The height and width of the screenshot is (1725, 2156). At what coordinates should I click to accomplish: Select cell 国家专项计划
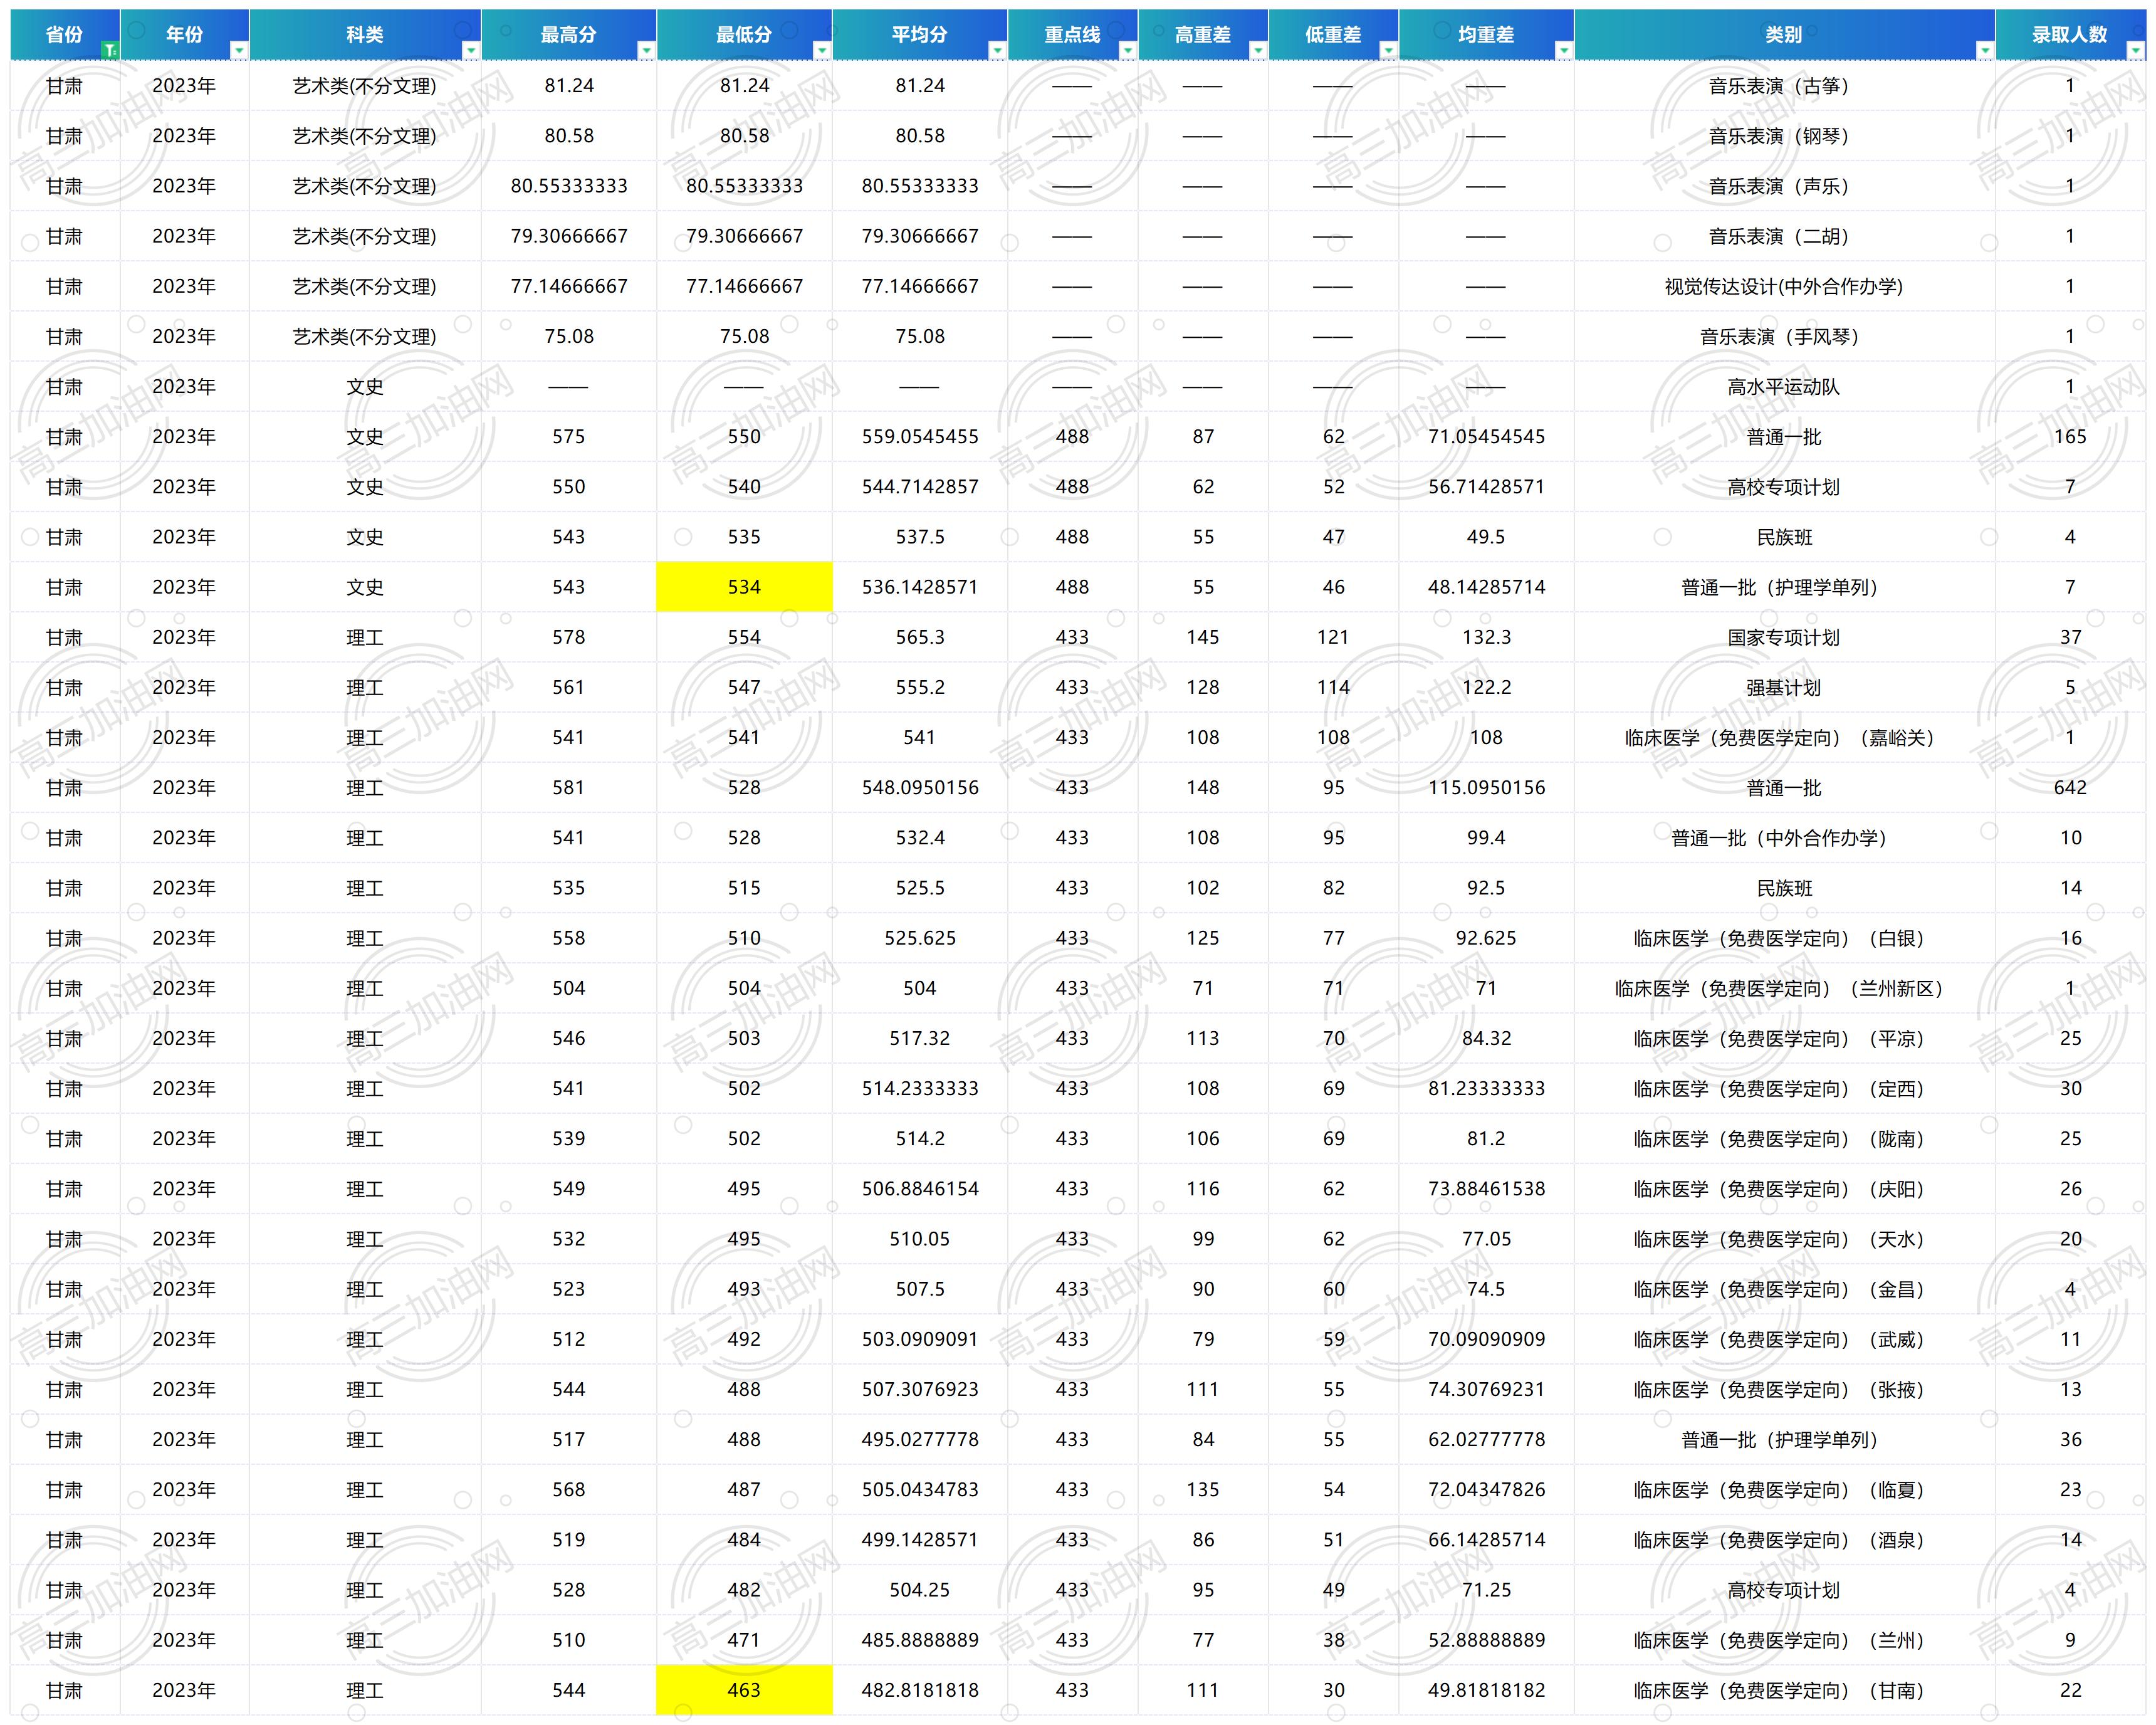point(1784,637)
